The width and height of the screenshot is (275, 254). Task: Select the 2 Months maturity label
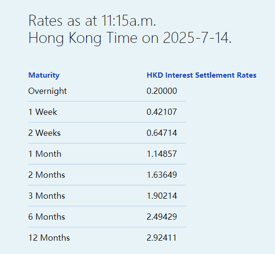click(x=47, y=175)
